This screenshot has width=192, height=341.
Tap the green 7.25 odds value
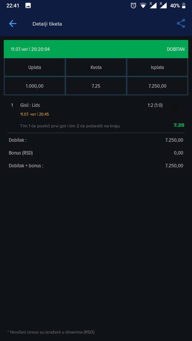pyautogui.click(x=179, y=125)
